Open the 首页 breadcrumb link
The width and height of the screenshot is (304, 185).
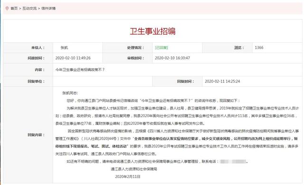14,9
